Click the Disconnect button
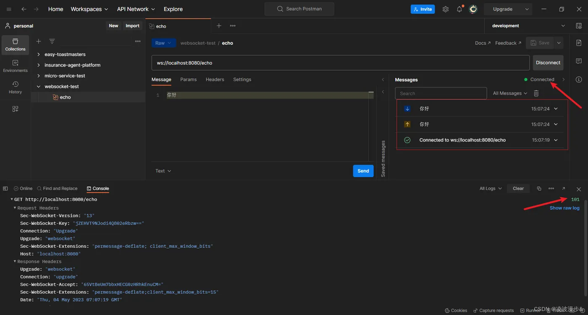588x315 pixels. click(548, 62)
